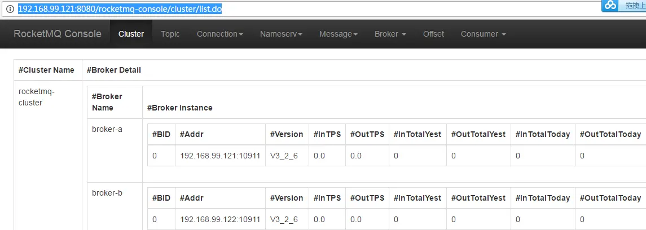Click #OutTotalToday header in broker-a table

tap(610, 134)
